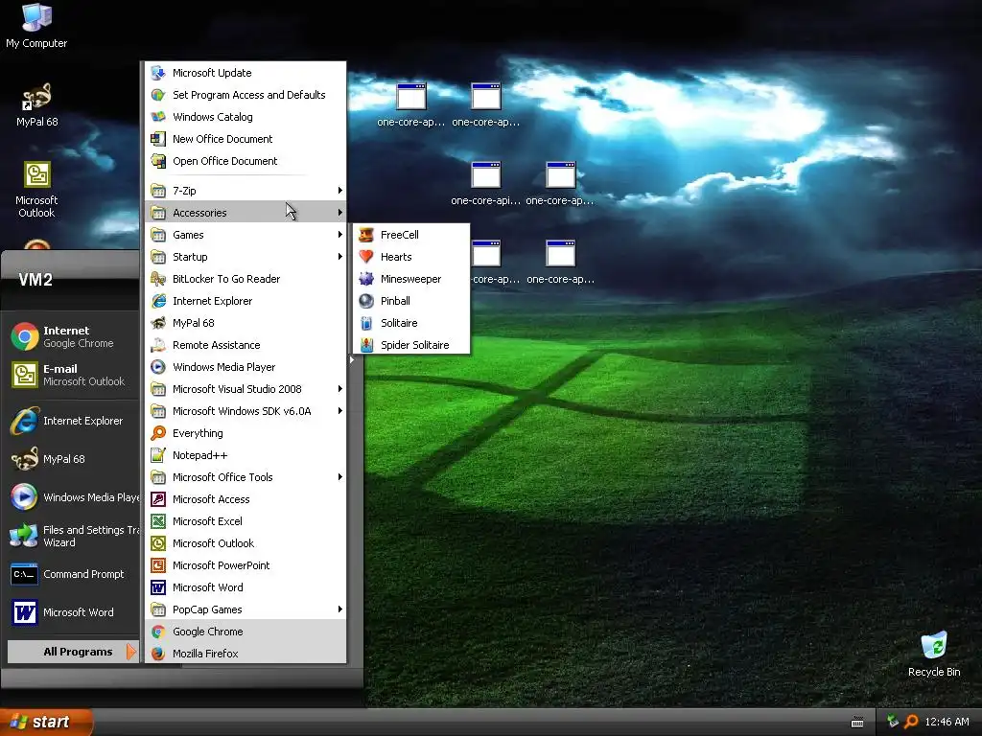982x736 pixels.
Task: Click the Microsoft Outlook desktop icon
Action: pos(36,189)
